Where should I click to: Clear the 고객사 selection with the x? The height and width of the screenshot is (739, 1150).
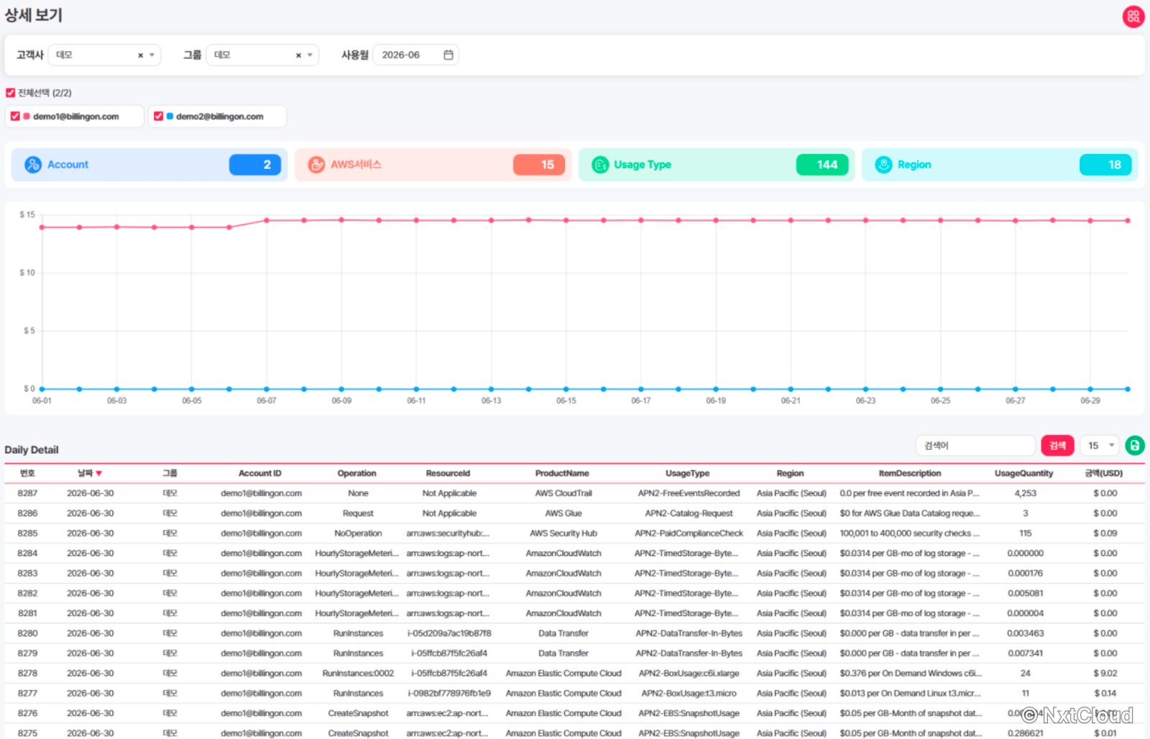pos(140,55)
